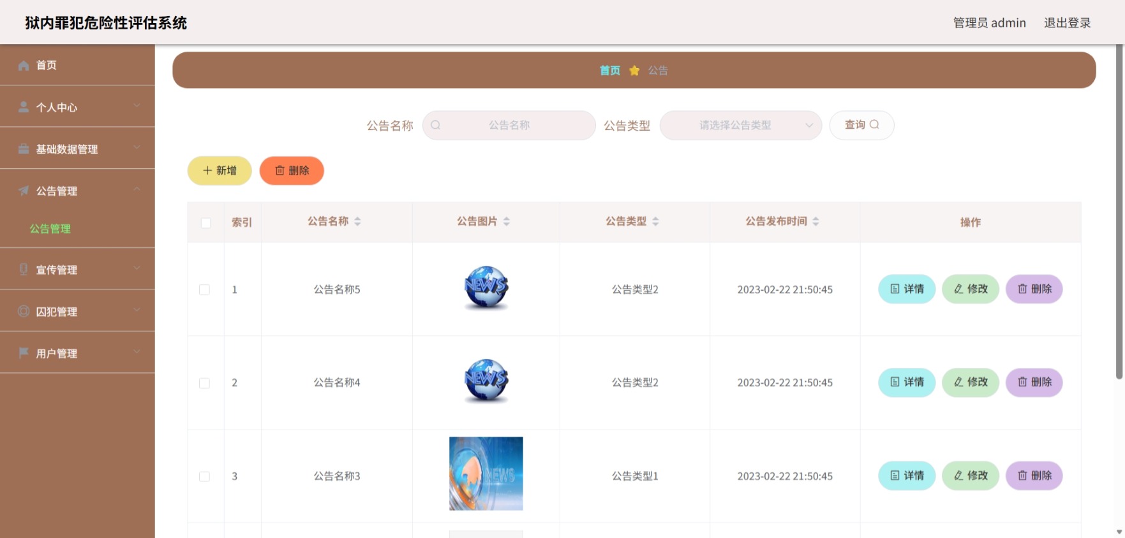Click the paper plane icon next to 公告管理
This screenshot has height=538, width=1125.
[x=24, y=191]
